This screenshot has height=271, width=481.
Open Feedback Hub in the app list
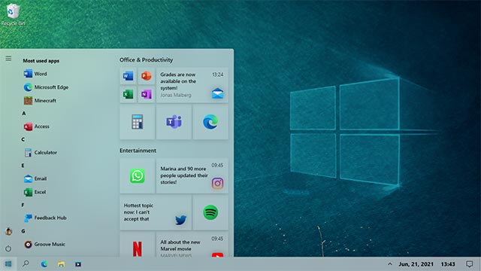(x=45, y=218)
